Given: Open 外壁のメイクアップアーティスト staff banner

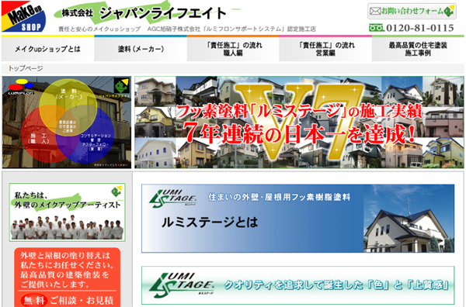Looking at the screenshot, I should click(67, 212).
